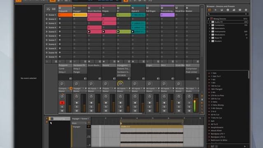The image size is (263, 148).
Task: Launch Scene 11 with its play triangle
Action: tap(47, 57)
